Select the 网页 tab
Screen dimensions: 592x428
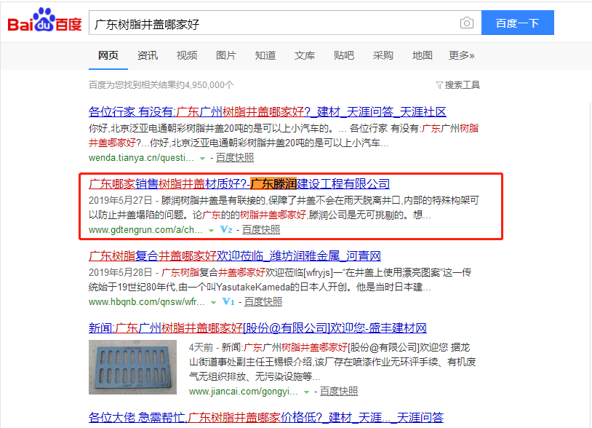click(x=108, y=55)
